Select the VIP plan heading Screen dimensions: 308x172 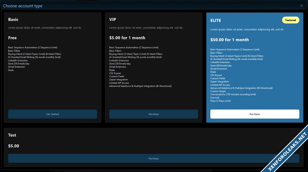pos(113,19)
